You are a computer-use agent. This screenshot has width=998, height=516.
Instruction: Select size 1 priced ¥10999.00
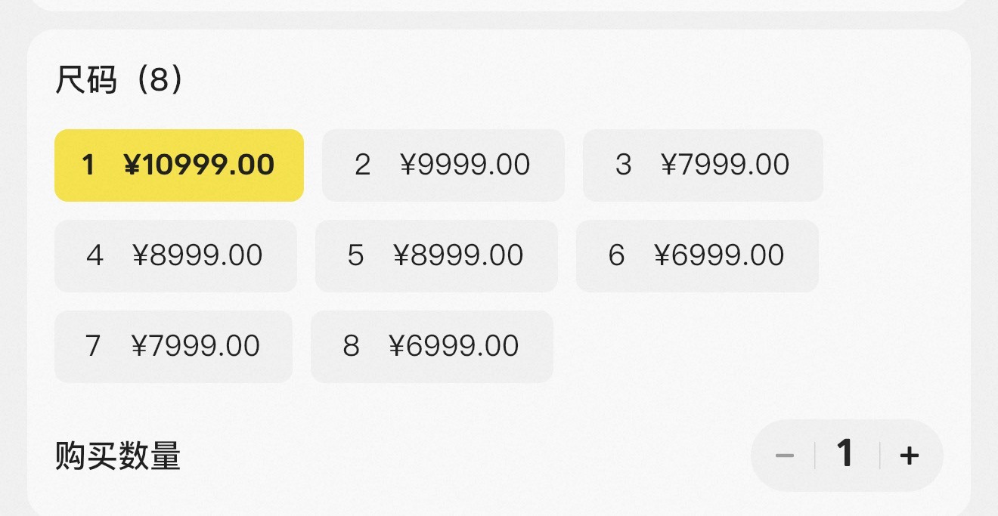coord(178,165)
